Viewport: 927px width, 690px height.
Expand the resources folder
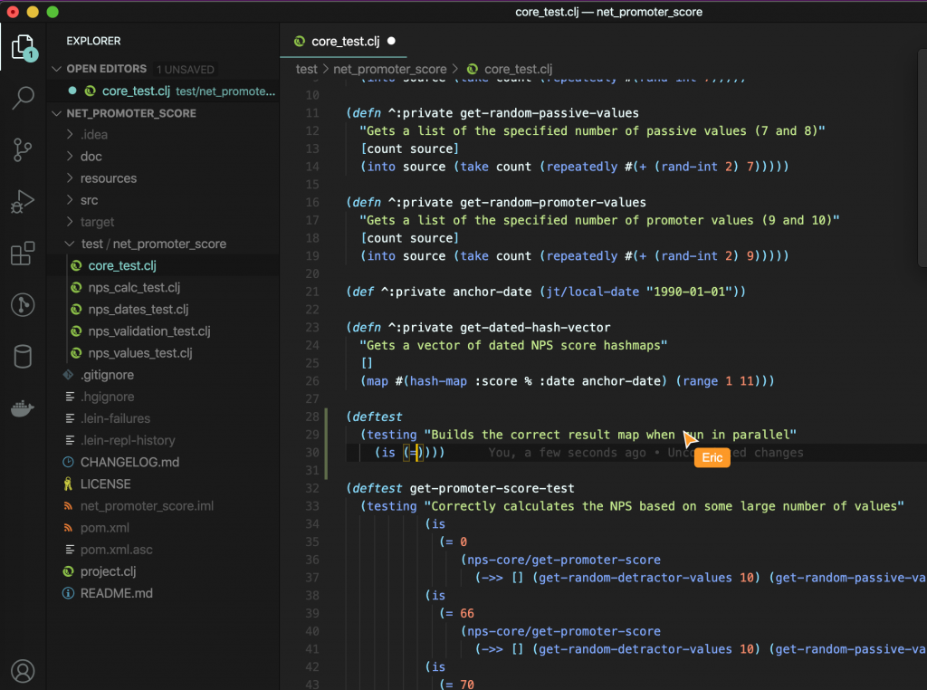click(108, 178)
